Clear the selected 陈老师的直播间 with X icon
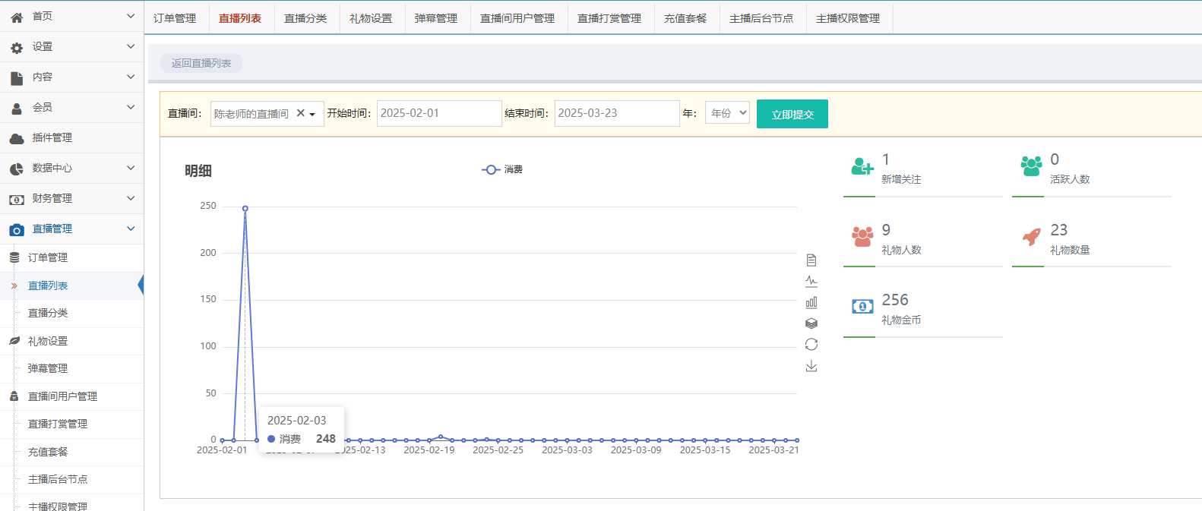 click(300, 113)
